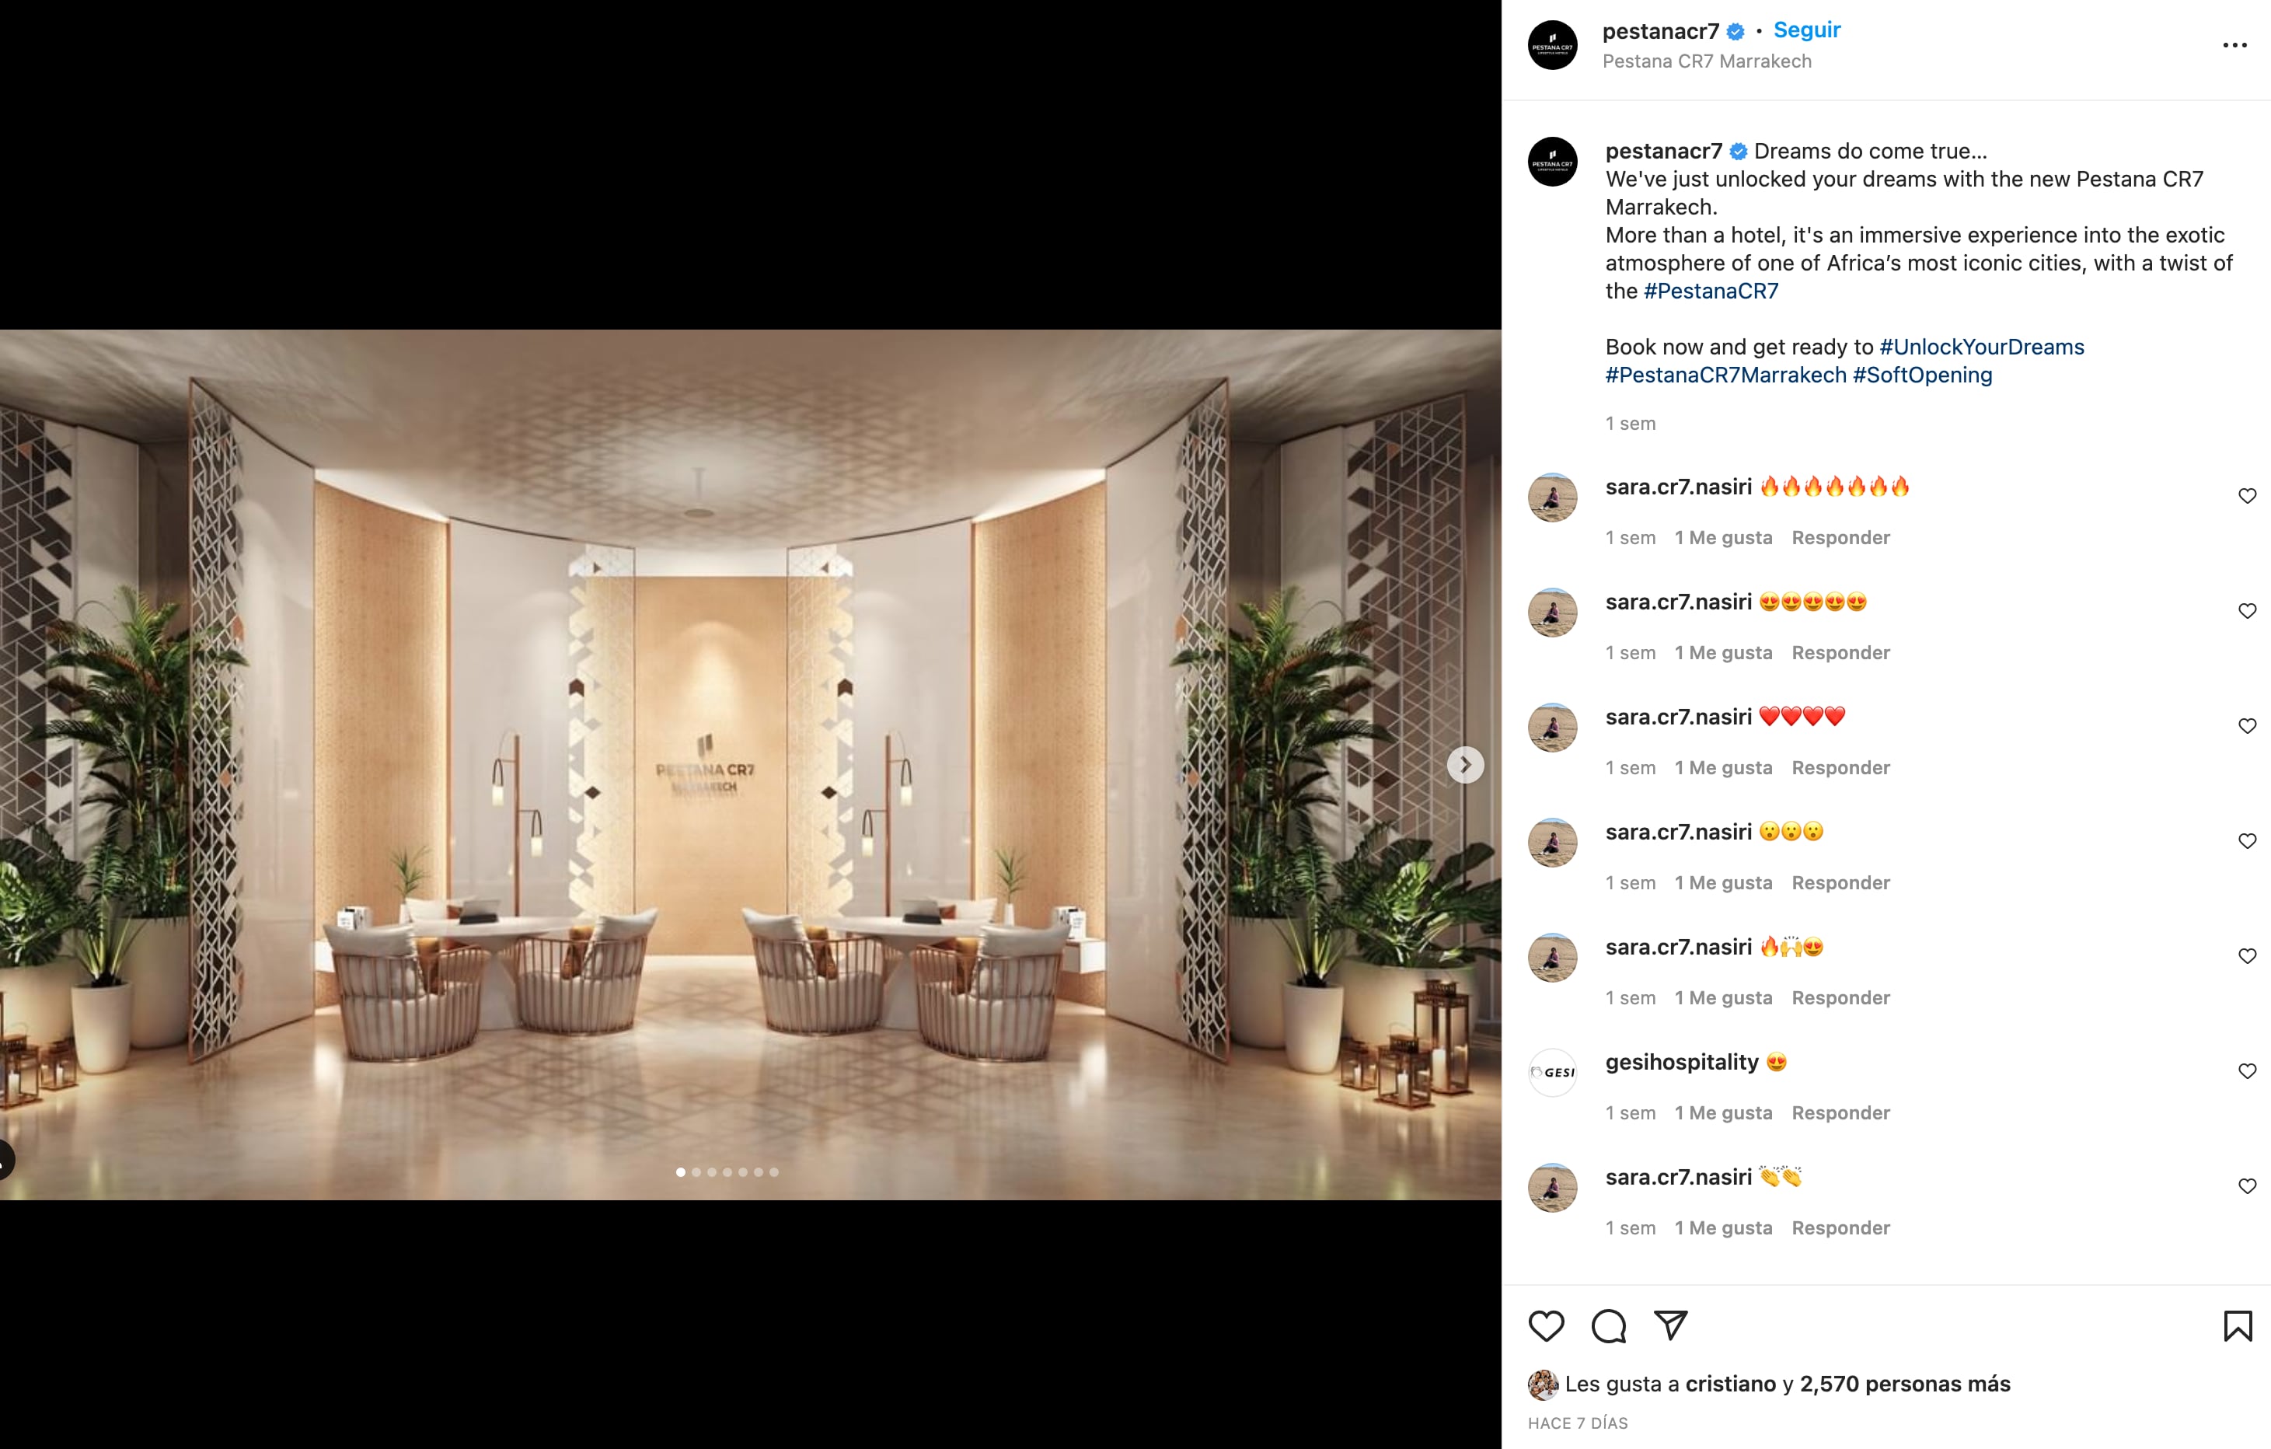Screen dimensions: 2271x1449
Task: Advance to the next carousel photo
Action: point(1464,765)
